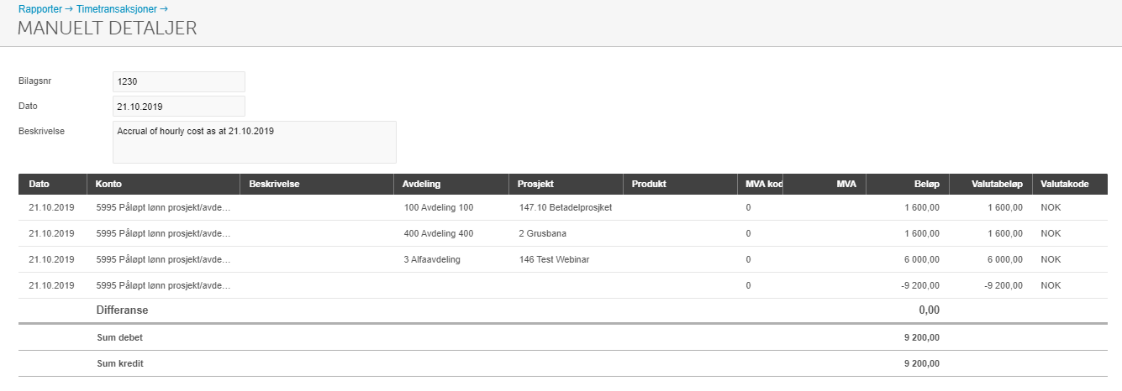Image resolution: width=1122 pixels, height=391 pixels.
Task: Click Valutabeløp value 6 000,00
Action: tap(1003, 259)
